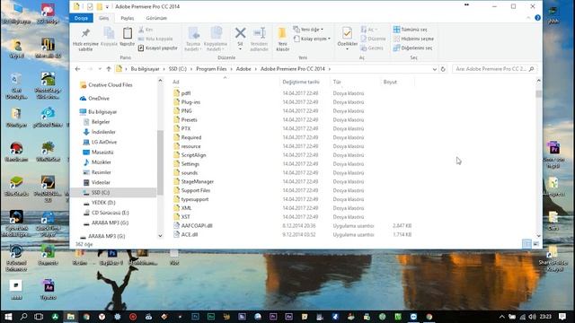Click the Özellikler properties icon
This screenshot has width=575, height=323.
[347, 33]
